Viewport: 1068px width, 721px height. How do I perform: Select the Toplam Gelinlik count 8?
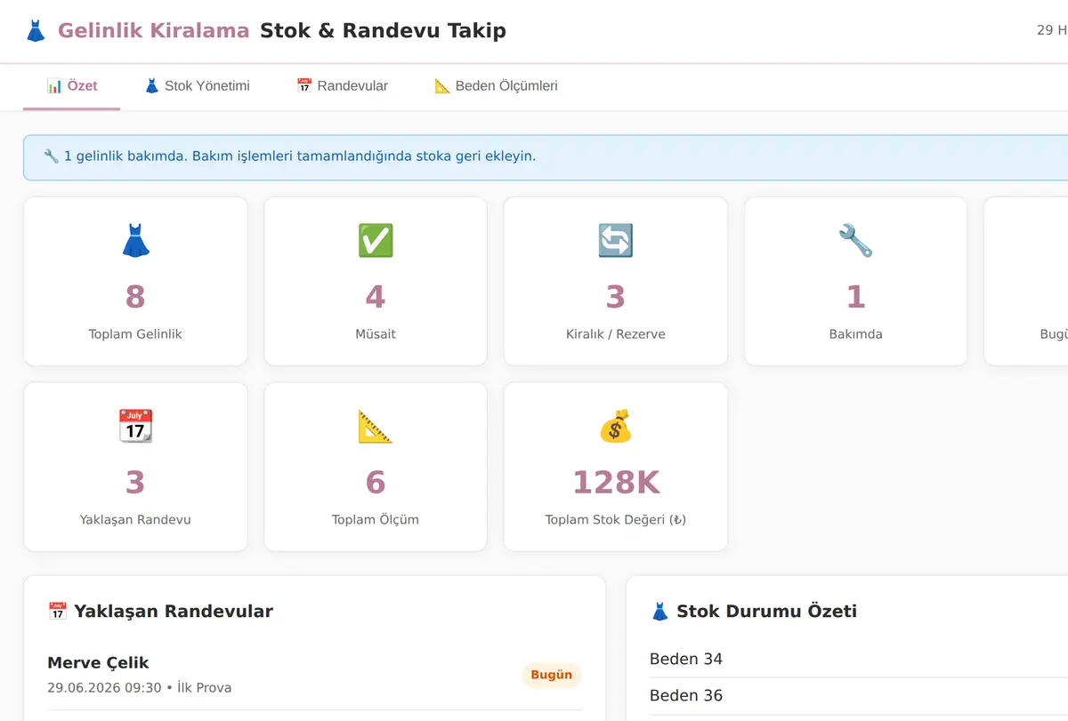click(135, 297)
